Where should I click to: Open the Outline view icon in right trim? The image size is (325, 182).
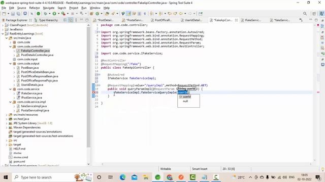tap(322, 26)
